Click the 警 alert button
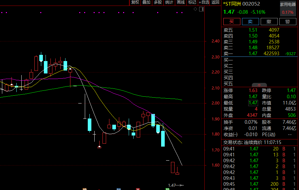 [x=288, y=22]
